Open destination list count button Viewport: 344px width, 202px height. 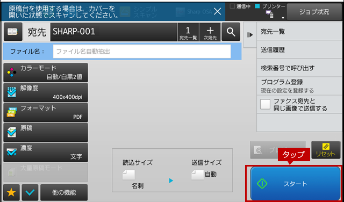[188, 32]
